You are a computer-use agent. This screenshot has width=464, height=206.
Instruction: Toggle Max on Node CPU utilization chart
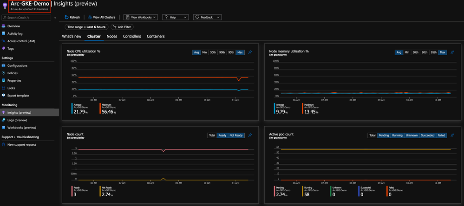coord(240,52)
